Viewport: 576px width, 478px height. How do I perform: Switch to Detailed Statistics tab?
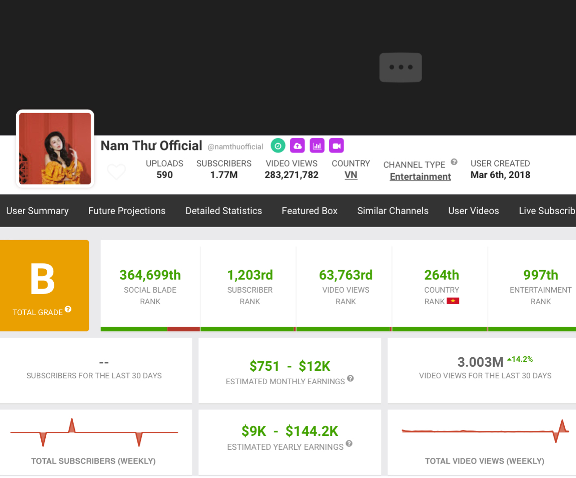tap(224, 210)
